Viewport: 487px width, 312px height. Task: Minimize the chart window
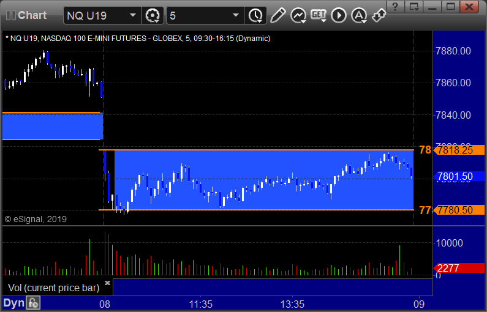click(x=432, y=6)
